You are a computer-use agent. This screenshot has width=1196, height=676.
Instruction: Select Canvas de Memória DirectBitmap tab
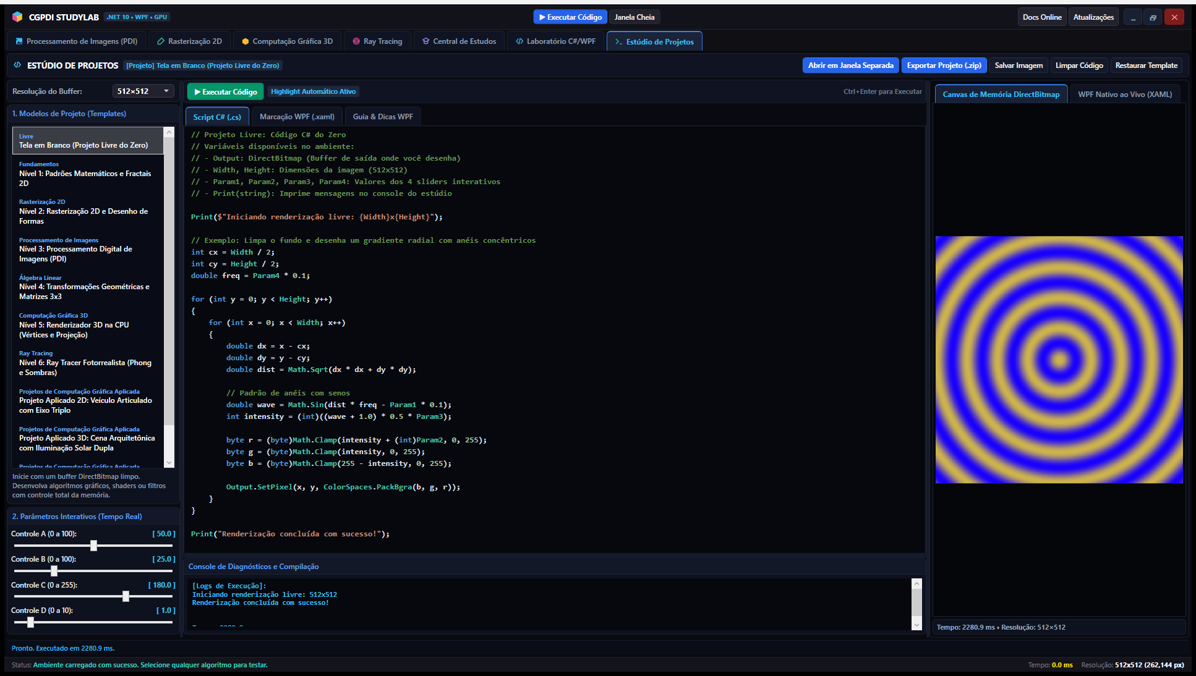[x=1001, y=95]
